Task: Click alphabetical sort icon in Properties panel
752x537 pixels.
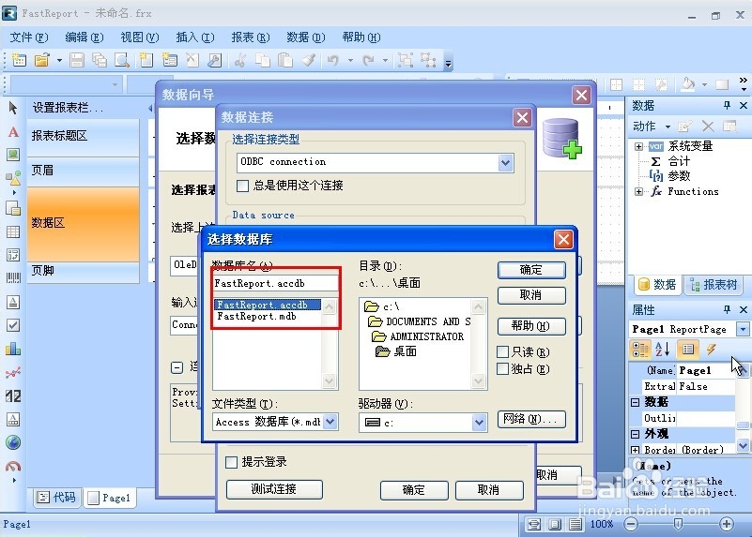Action: pyautogui.click(x=662, y=350)
